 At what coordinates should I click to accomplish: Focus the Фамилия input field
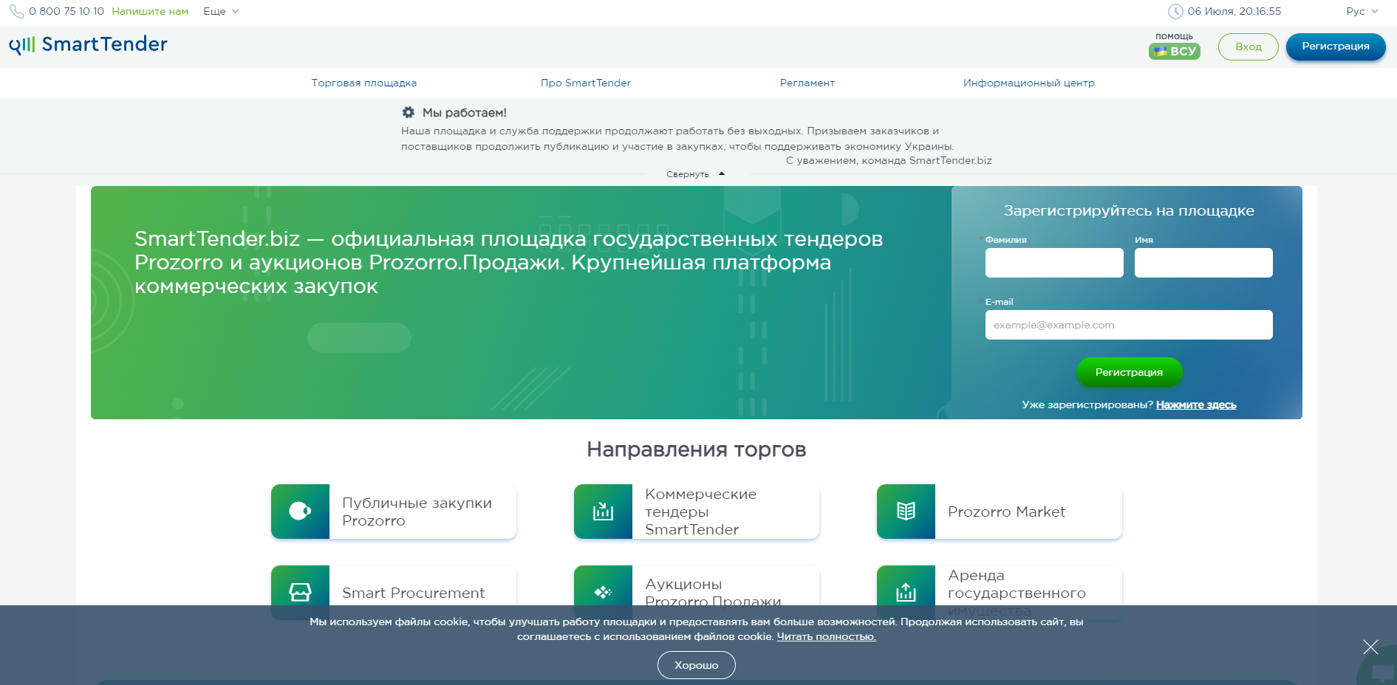1054,263
